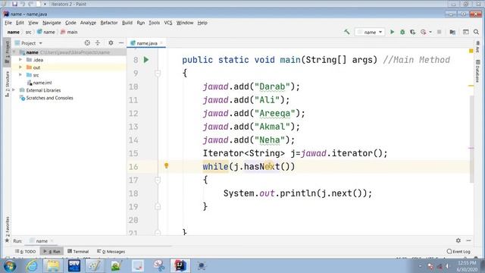Viewport: 485px width, 273px height.
Task: Collapse the name project root node
Action: 14,52
